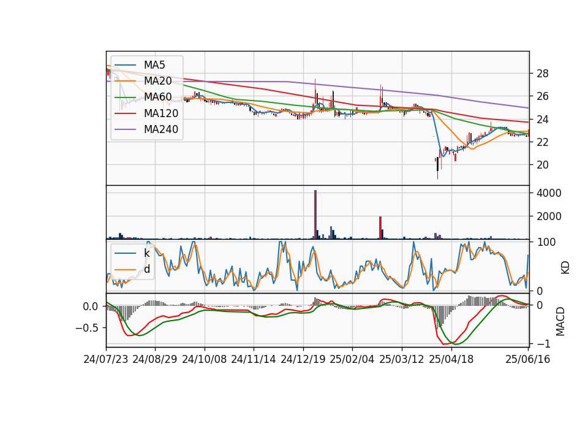
Task: Click the tallest volume bar near 24/12/19
Action: tap(315, 215)
